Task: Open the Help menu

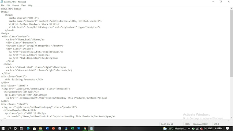Action: (x=30, y=5)
